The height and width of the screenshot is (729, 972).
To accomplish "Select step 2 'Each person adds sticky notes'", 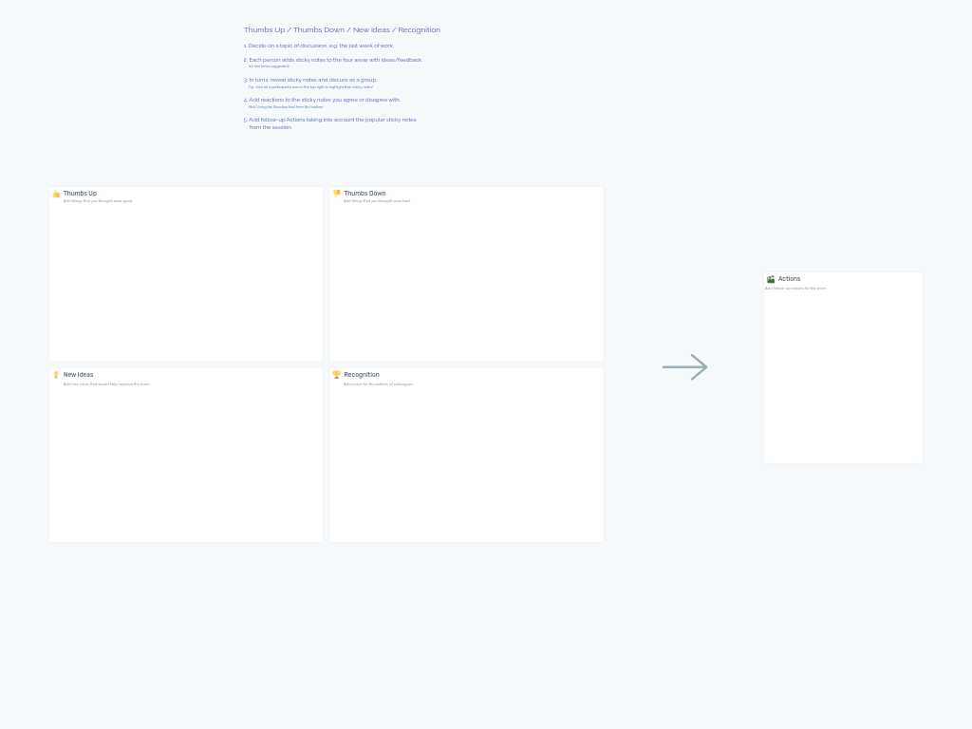I will point(333,60).
